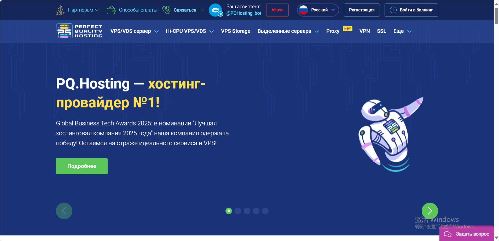Screen dimensions: 499x241
Task: Open the VPS Storage menu item
Action: (x=235, y=31)
